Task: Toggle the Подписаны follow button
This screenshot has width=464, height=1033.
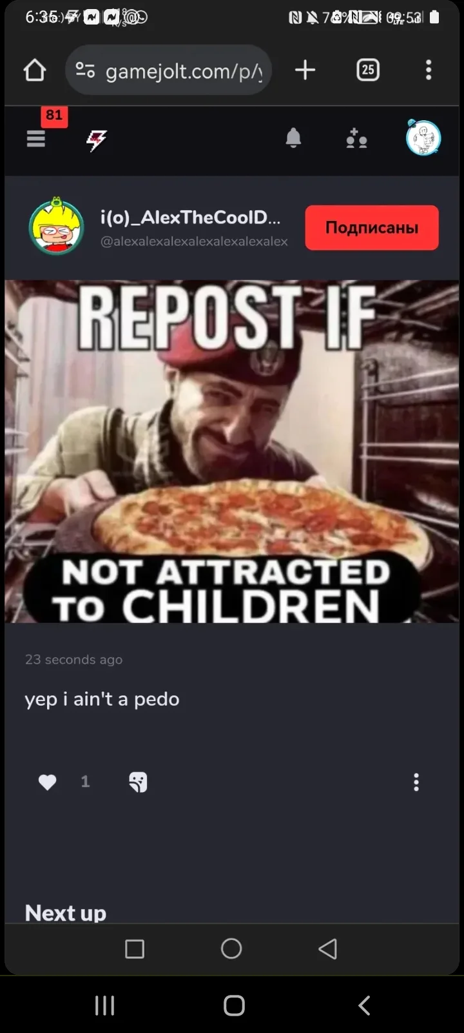Action: coord(372,227)
